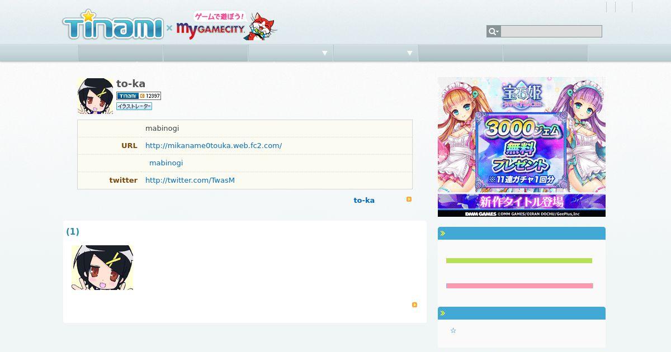The image size is (671, 352).
Task: Open the TINAMI home logo
Action: pyautogui.click(x=112, y=25)
